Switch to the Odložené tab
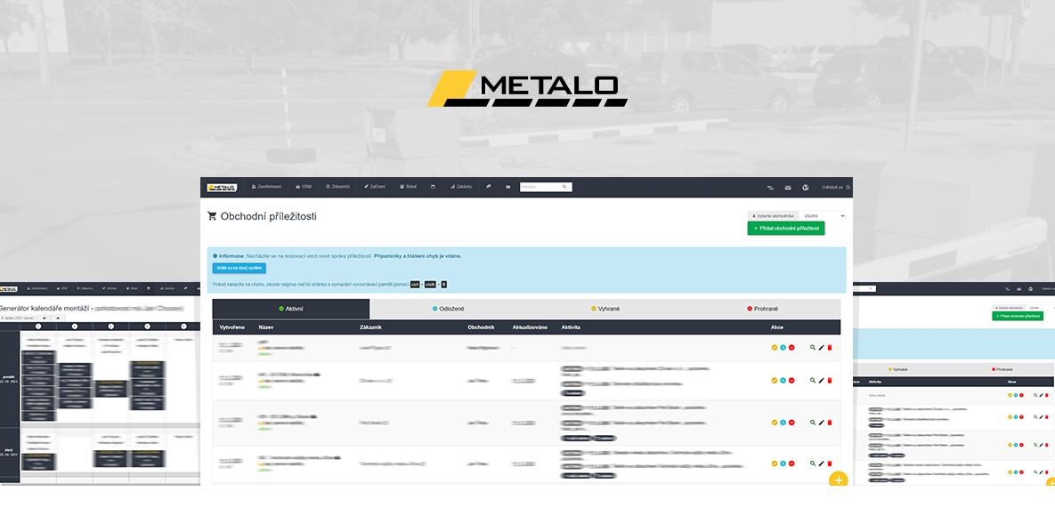 pos(448,309)
